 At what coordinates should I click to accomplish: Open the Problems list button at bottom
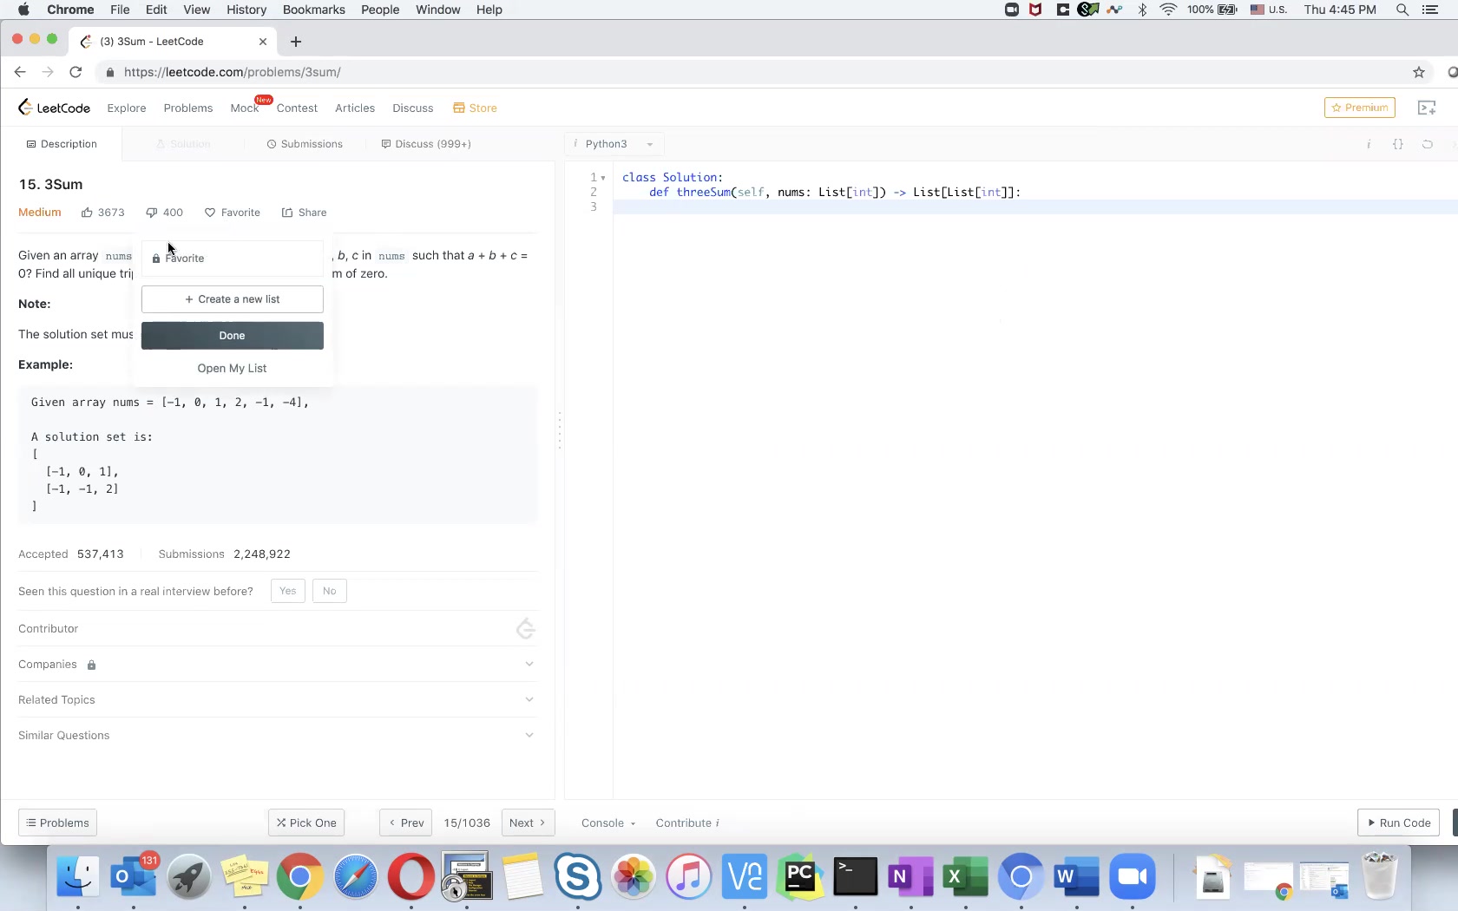click(x=57, y=823)
